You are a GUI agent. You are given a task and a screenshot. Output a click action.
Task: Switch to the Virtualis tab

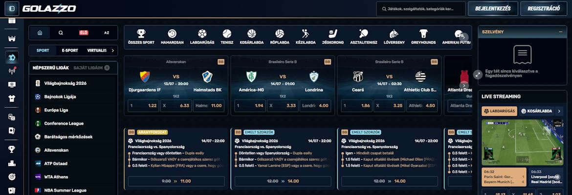[97, 51]
